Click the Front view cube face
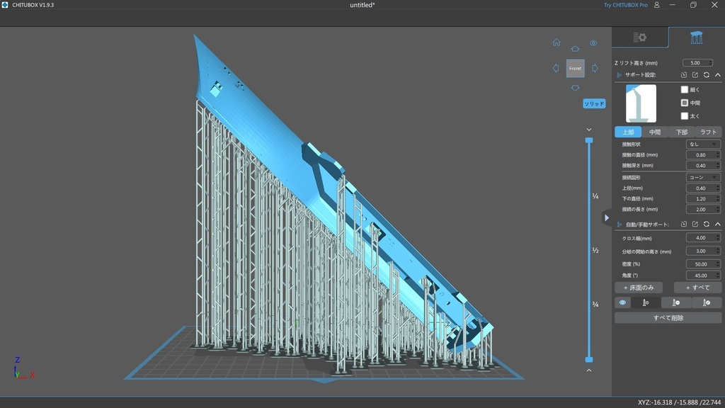This screenshot has height=408, width=725. [575, 68]
